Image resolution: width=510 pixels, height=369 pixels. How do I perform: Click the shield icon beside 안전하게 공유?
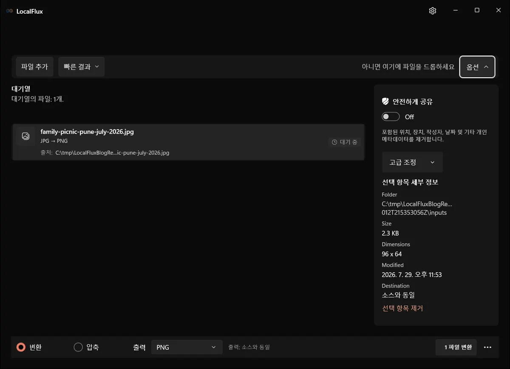385,101
